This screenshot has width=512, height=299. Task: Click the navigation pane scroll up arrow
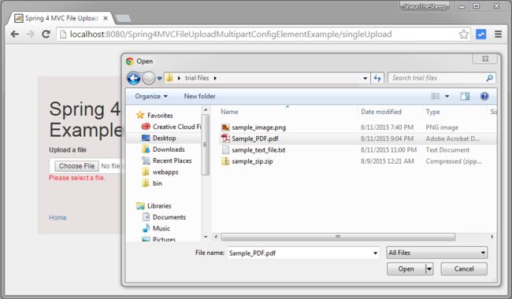point(206,110)
